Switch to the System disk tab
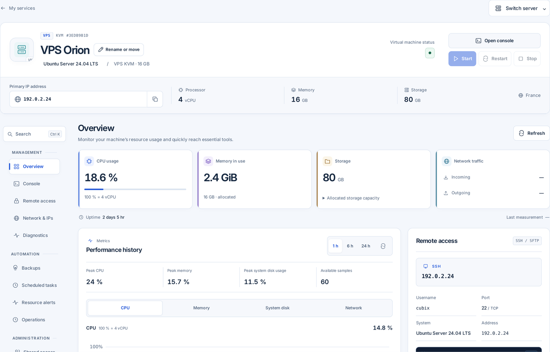The height and width of the screenshot is (352, 550). [278, 308]
